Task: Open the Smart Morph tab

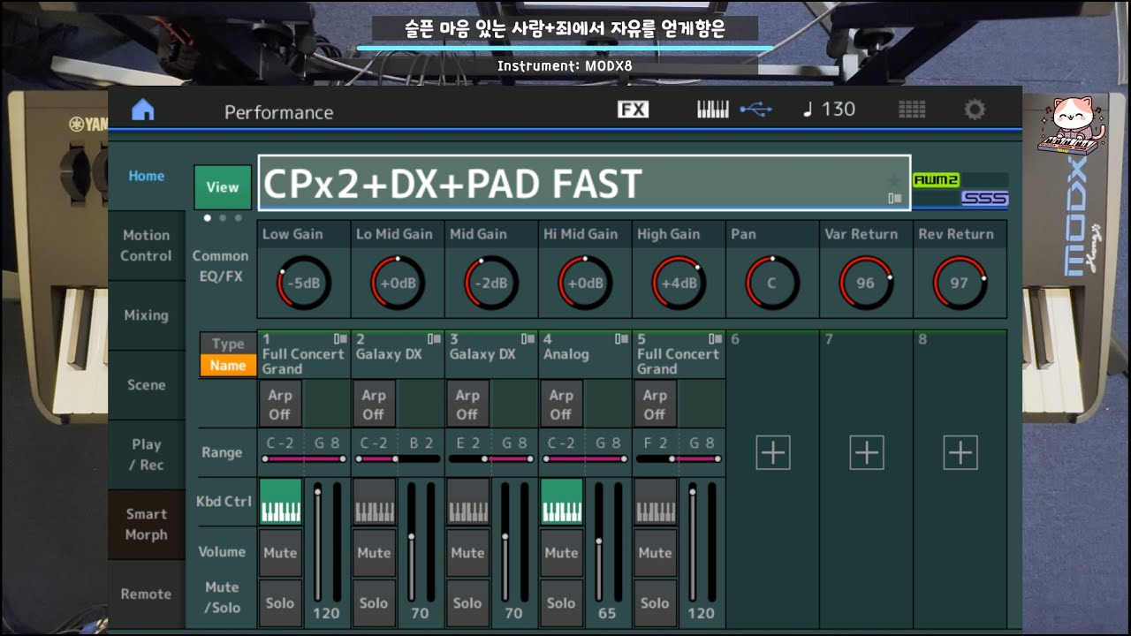Action: pos(147,525)
